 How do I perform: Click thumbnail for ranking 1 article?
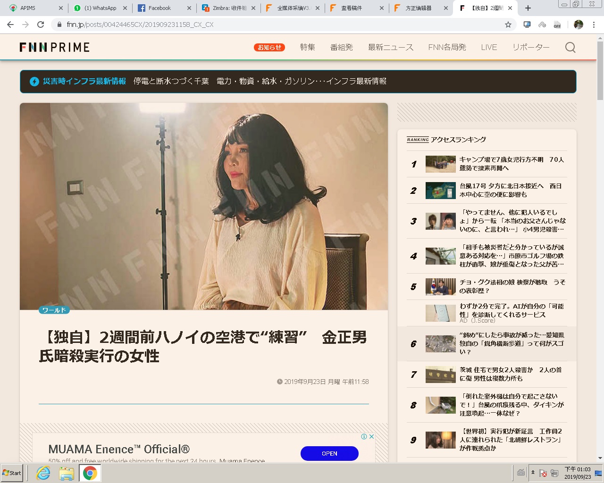440,164
